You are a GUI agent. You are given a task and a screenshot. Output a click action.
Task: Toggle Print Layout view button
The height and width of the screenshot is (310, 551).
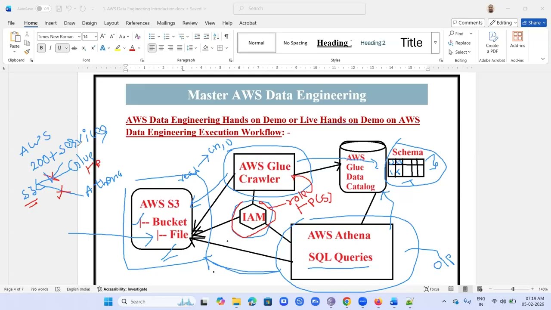(x=465, y=289)
